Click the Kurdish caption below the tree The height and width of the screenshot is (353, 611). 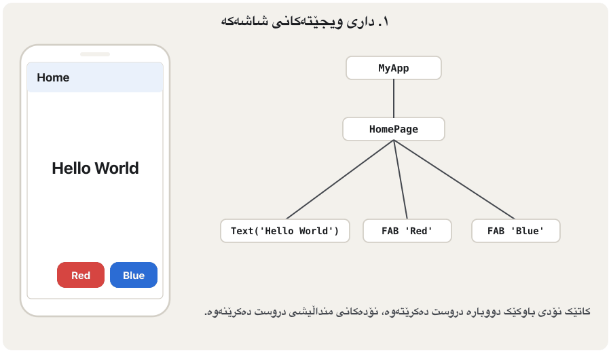coord(397,312)
